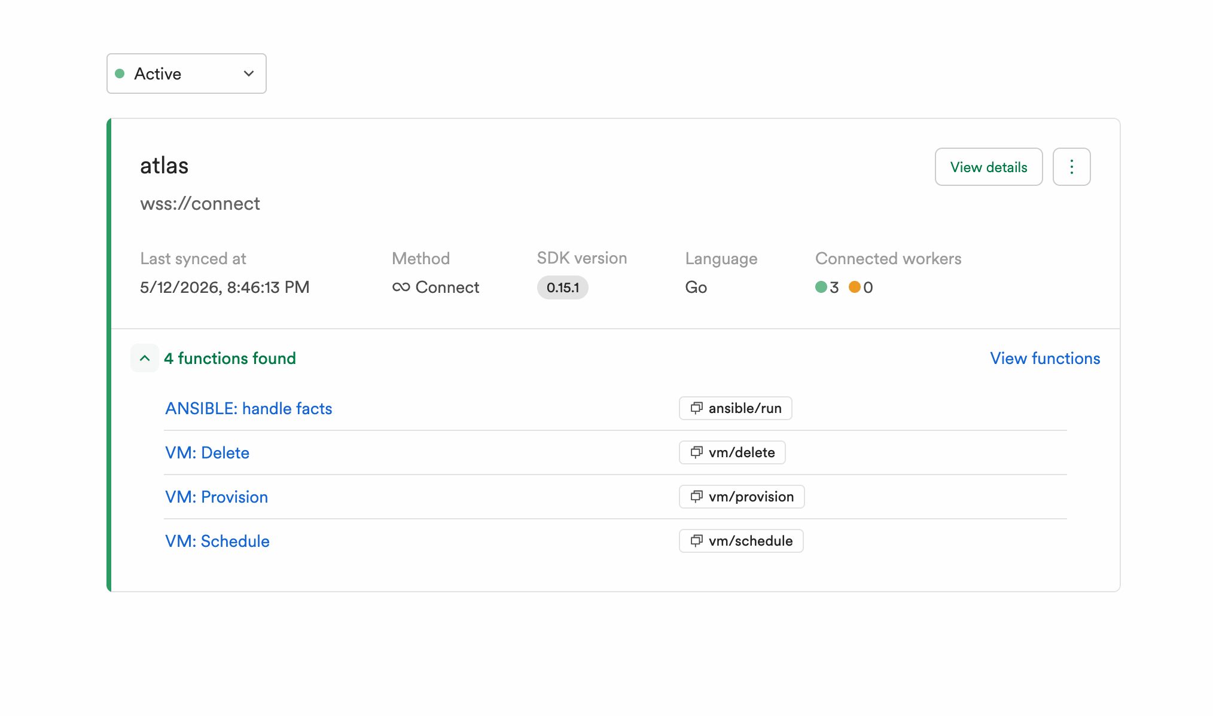Open the VM: Schedule function
The width and height of the screenshot is (1213, 716).
pos(217,541)
